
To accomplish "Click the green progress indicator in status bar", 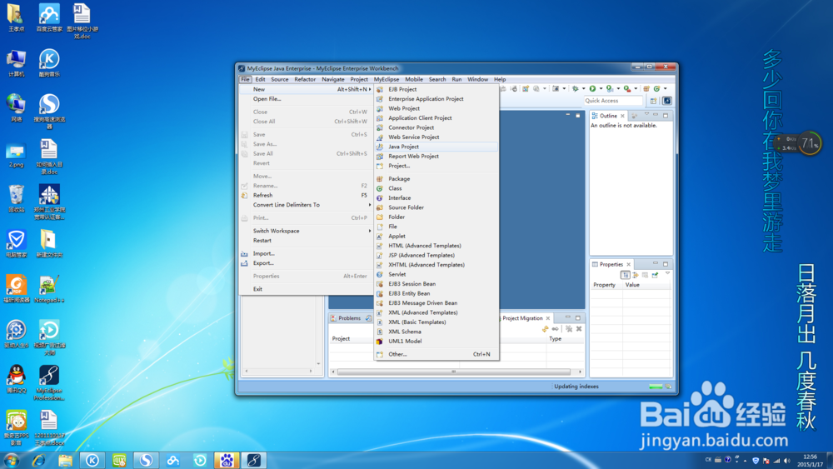I will pyautogui.click(x=656, y=387).
